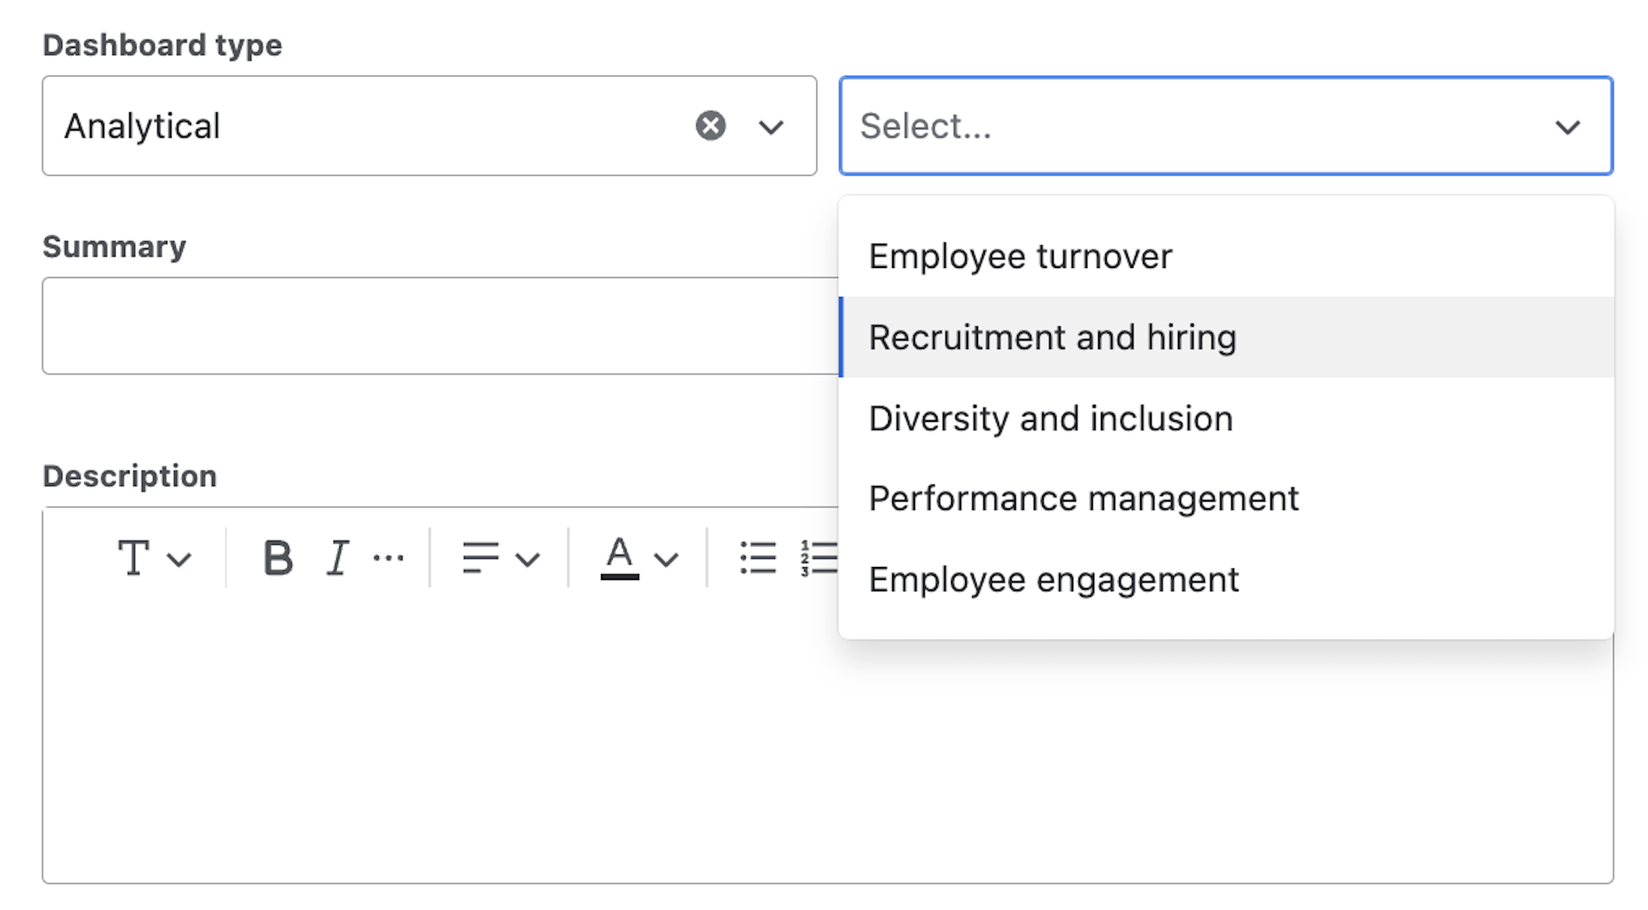Expand the Dashboard type dropdown
1648x910 pixels.
[770, 127]
